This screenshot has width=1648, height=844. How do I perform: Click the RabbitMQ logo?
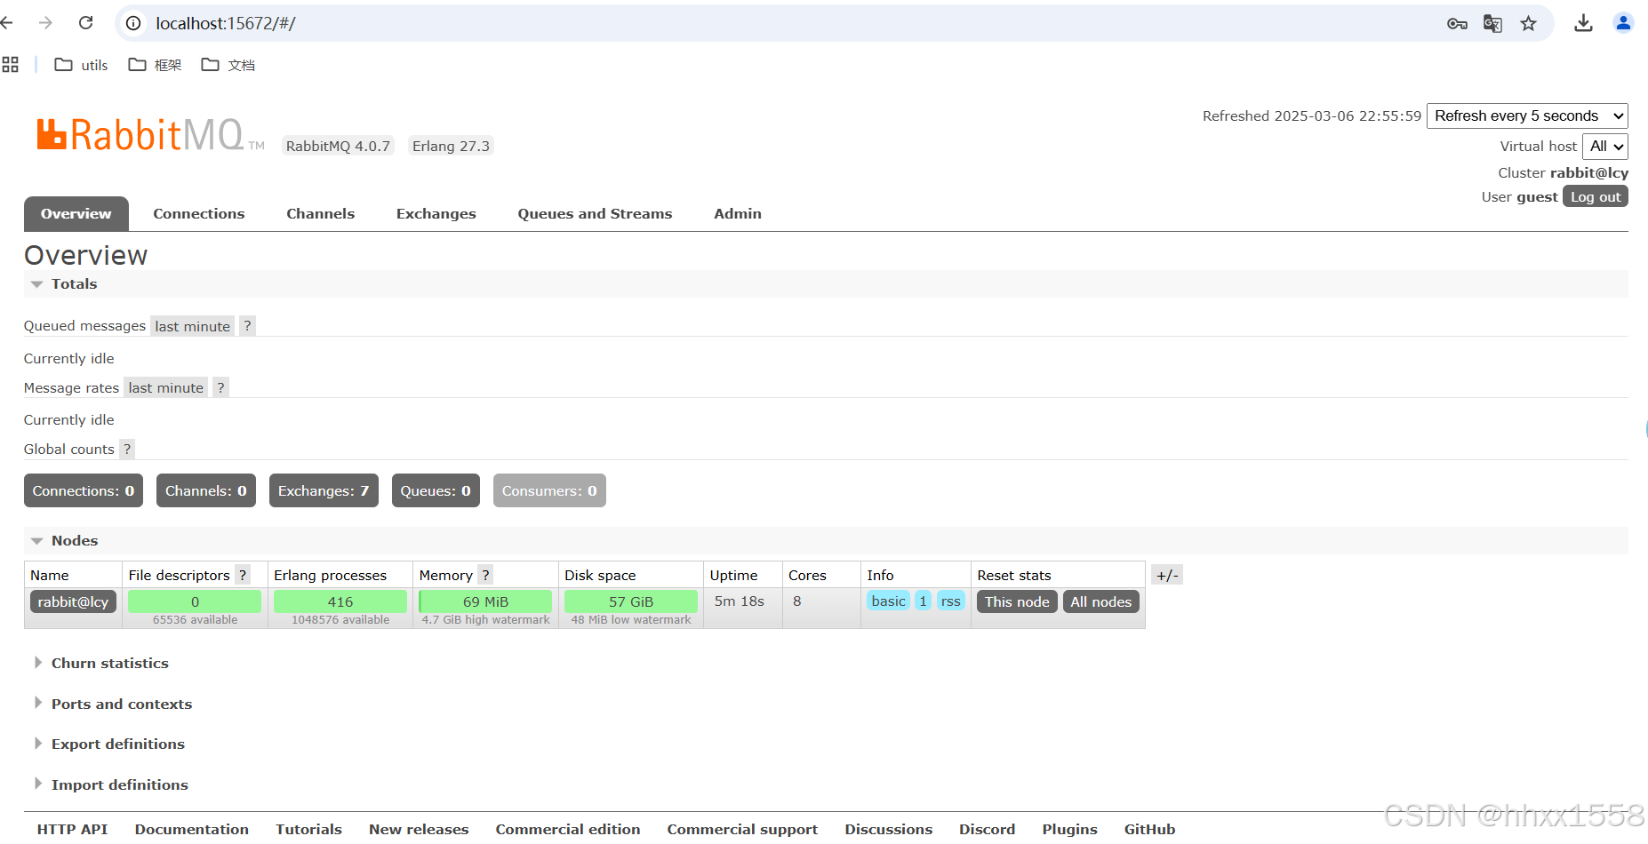(x=150, y=135)
